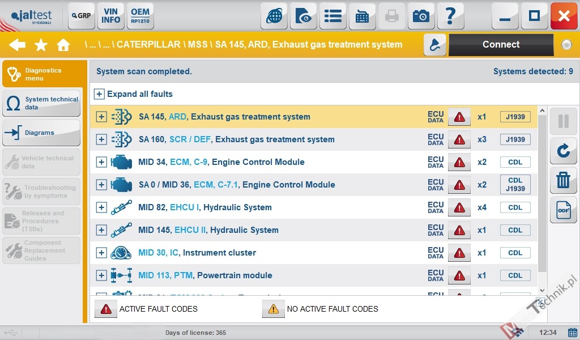Viewport: 580px width, 340px height.
Task: Click the systems list scrollbar thumb
Action: (x=542, y=193)
